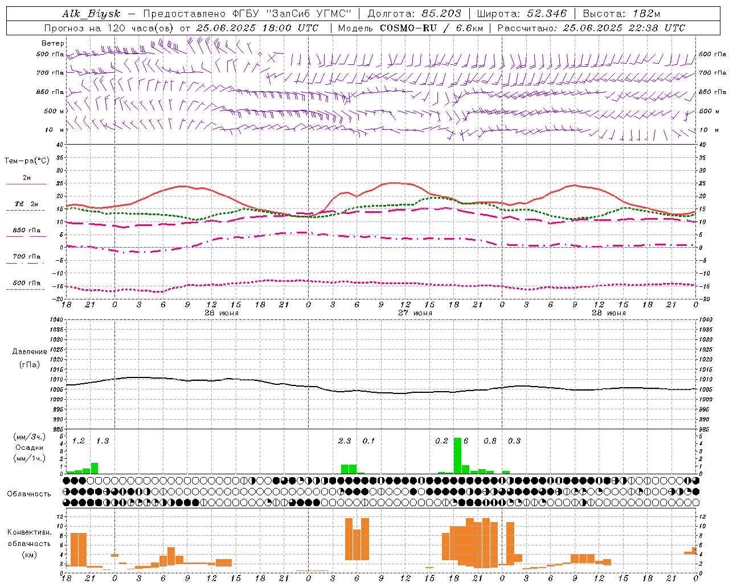Click the 'Тем-ра(°C)' temperature label

27,161
